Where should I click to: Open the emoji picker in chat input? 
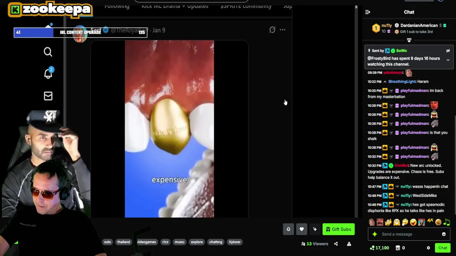[x=444, y=234]
